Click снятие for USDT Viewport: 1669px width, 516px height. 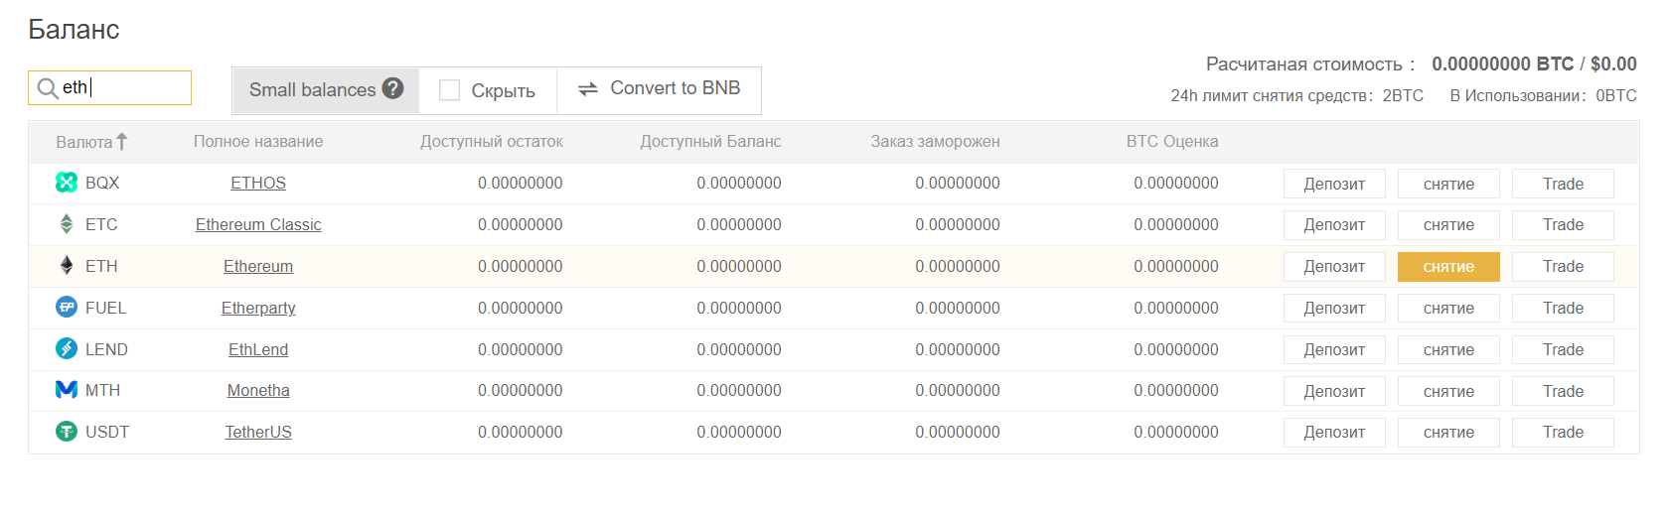pyautogui.click(x=1448, y=433)
